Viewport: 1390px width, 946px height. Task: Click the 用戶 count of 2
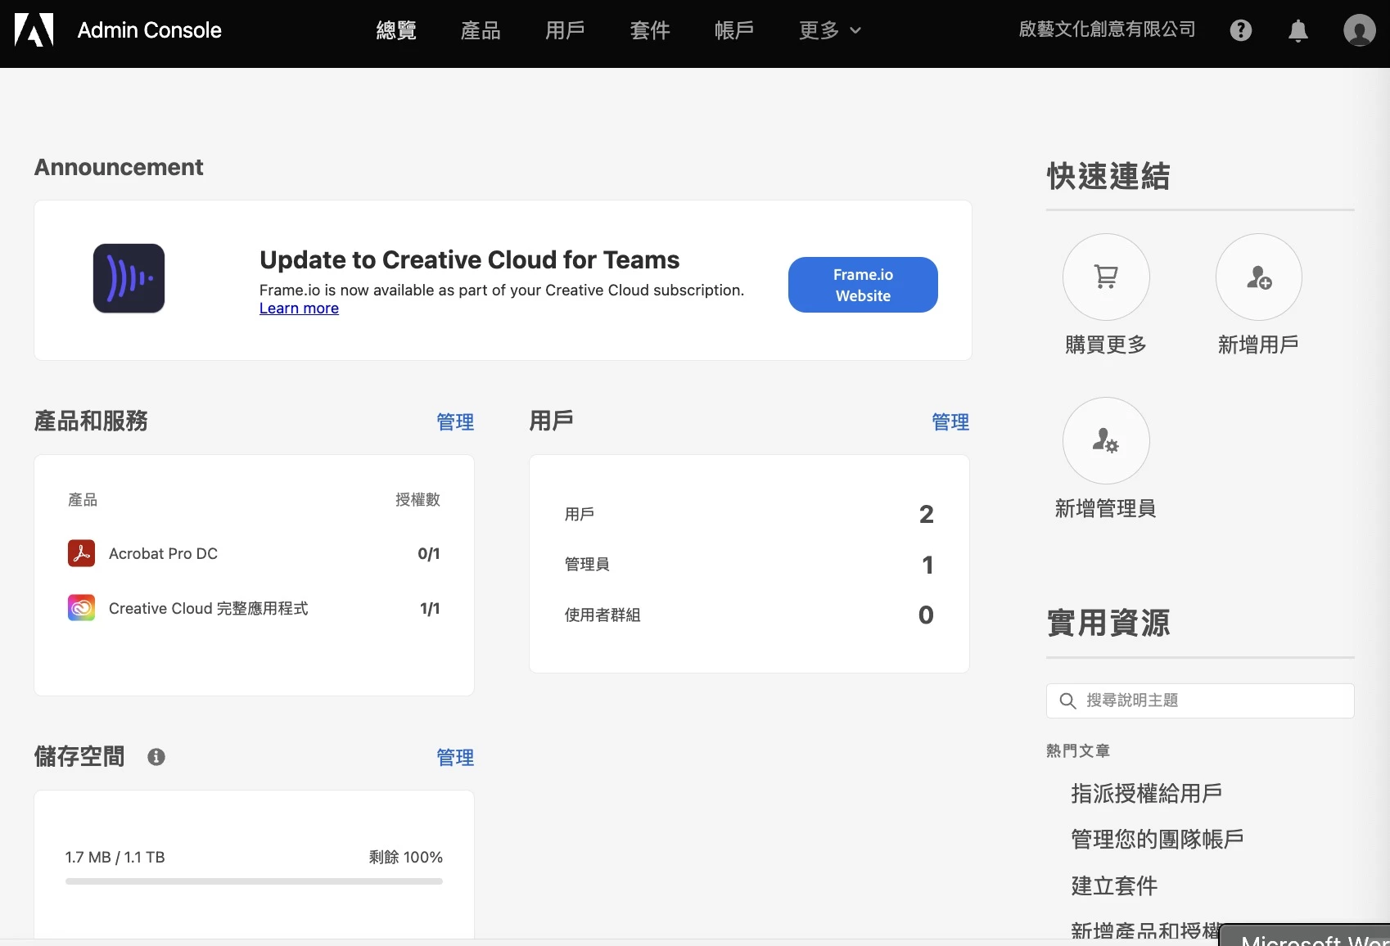click(x=926, y=514)
